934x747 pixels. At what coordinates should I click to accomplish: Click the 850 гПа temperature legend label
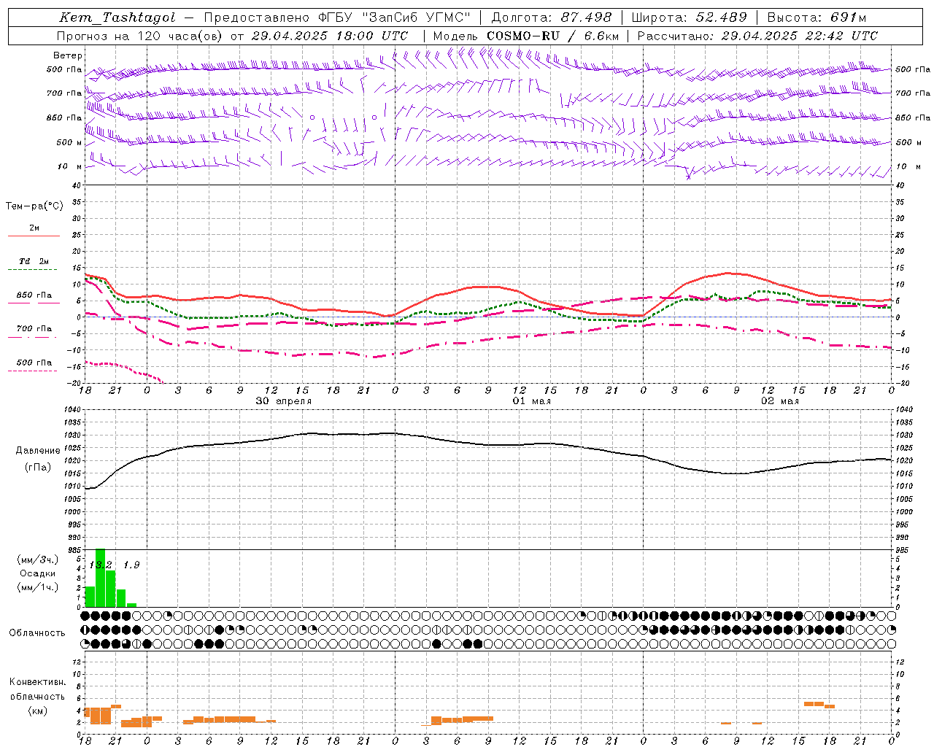tap(34, 295)
